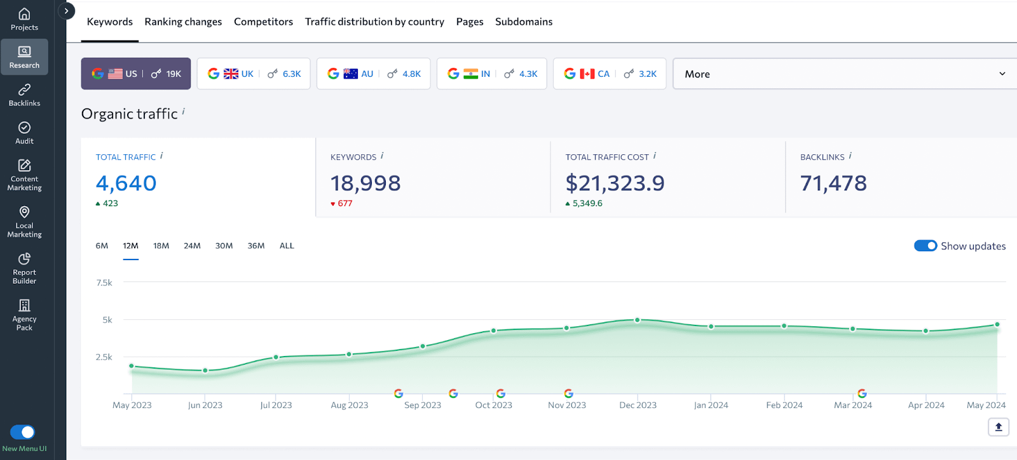Click the Dec 2023 chart data point
This screenshot has width=1017, height=460.
638,320
